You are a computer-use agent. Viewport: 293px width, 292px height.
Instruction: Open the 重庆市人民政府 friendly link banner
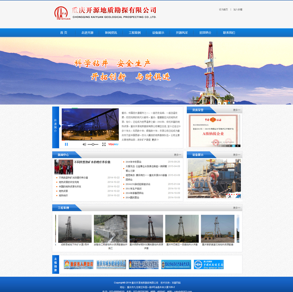79,264
